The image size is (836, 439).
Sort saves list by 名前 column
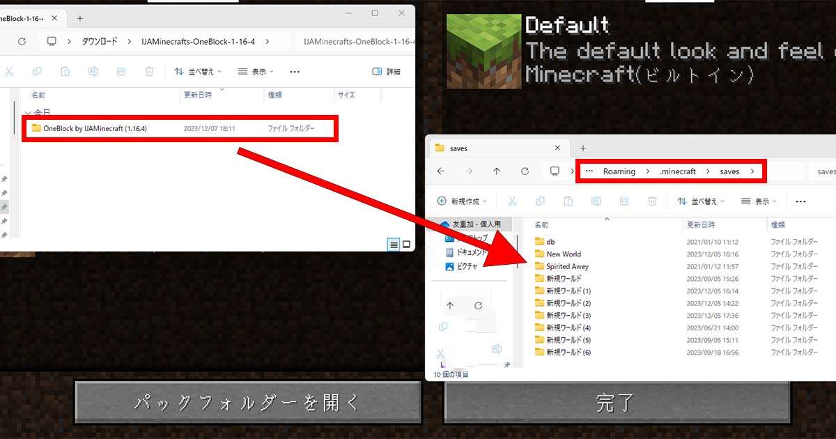(x=541, y=225)
